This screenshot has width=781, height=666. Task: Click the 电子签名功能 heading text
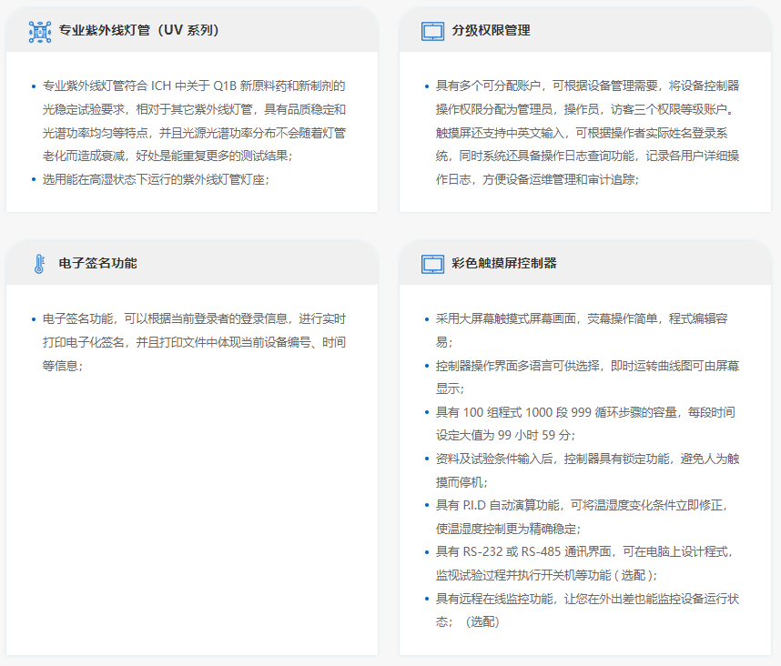[x=97, y=263]
